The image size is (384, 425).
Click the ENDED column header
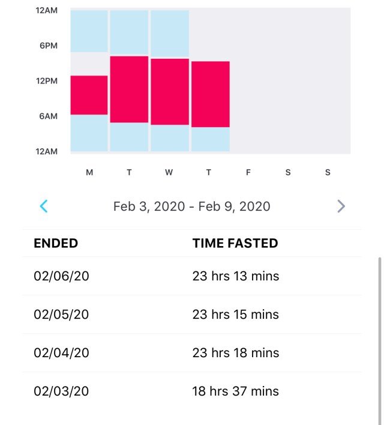coord(56,243)
